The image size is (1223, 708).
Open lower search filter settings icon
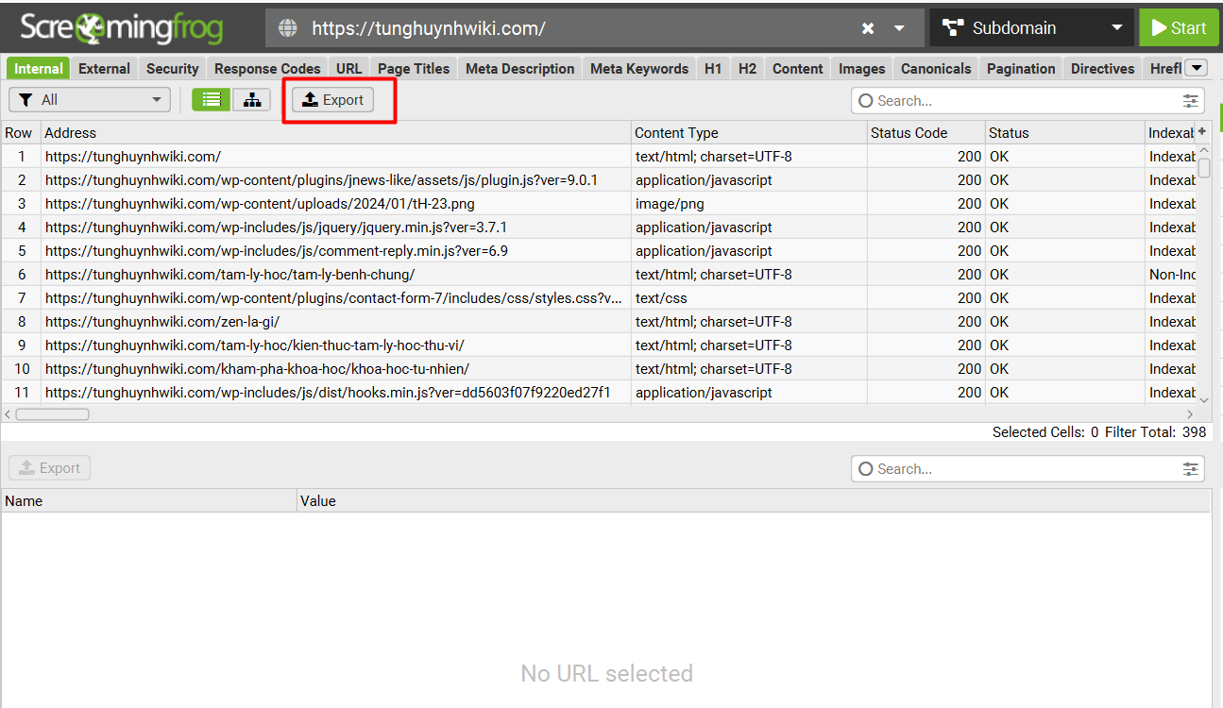[1191, 469]
